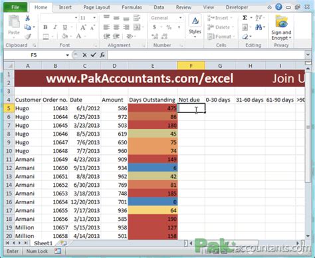Click the Orientation icon

pyautogui.click(x=130, y=36)
